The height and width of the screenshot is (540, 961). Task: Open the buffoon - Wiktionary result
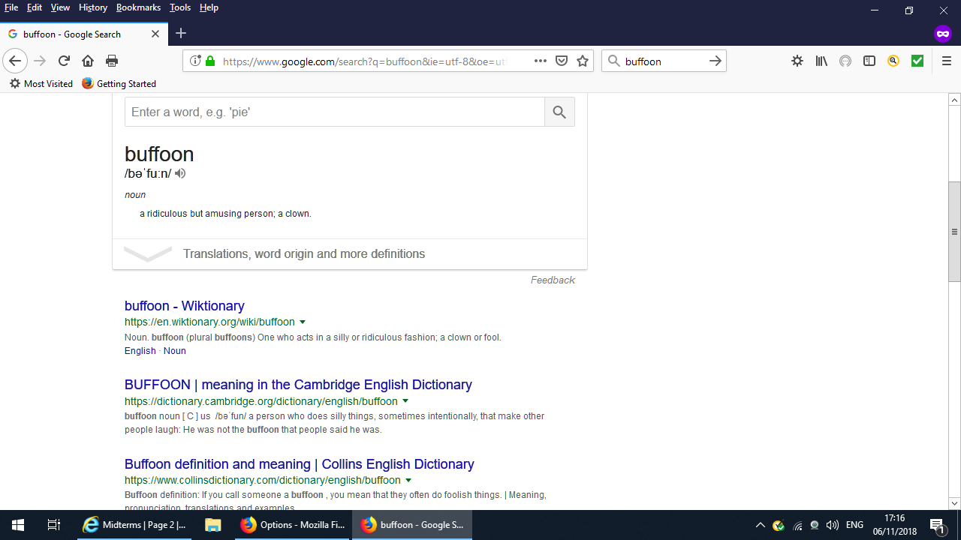(x=185, y=306)
